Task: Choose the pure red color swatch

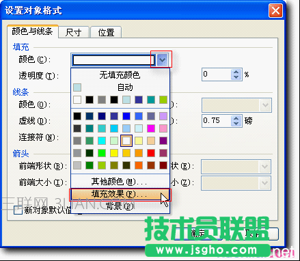Action: click(151, 153)
